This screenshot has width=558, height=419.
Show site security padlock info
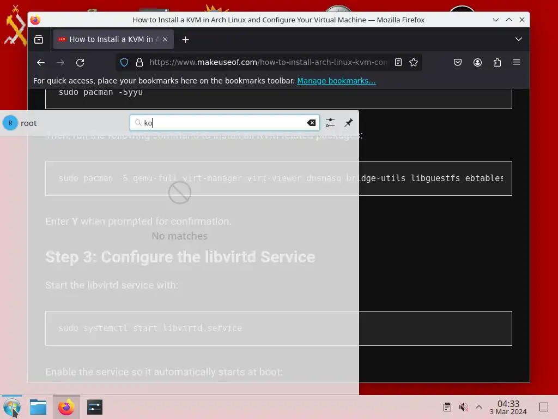139,62
